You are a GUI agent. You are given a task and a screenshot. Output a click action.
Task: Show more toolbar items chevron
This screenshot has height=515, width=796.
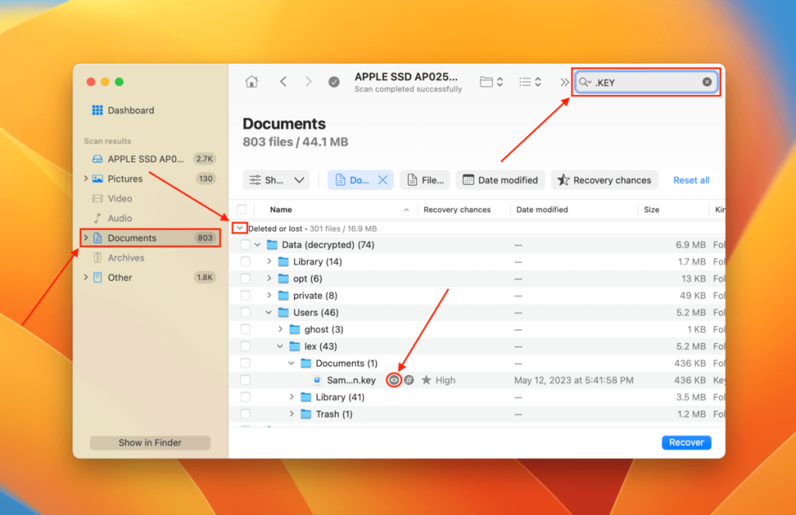pyautogui.click(x=564, y=82)
